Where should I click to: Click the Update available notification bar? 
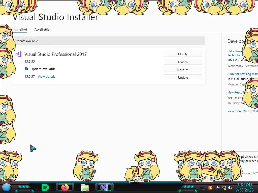[x=109, y=41]
